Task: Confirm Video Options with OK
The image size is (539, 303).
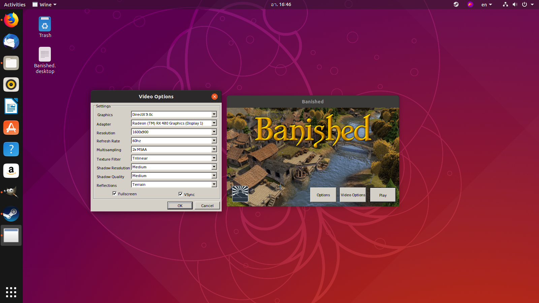Action: pyautogui.click(x=180, y=206)
